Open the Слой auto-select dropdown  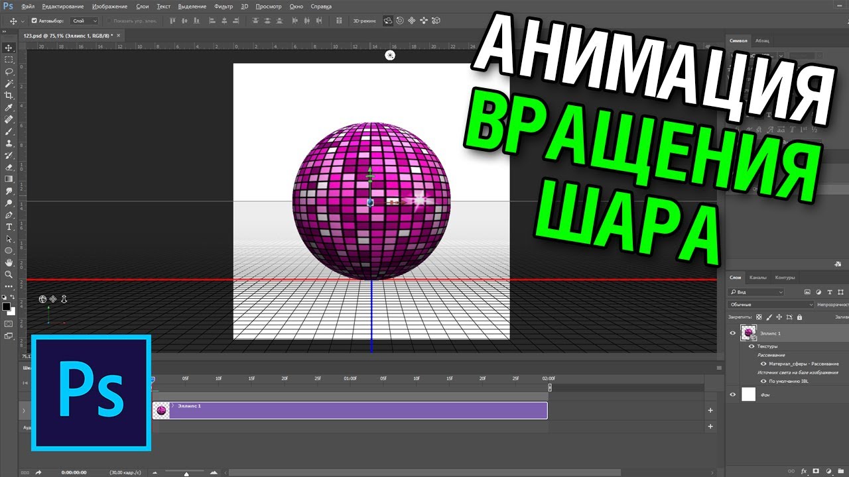pos(84,21)
